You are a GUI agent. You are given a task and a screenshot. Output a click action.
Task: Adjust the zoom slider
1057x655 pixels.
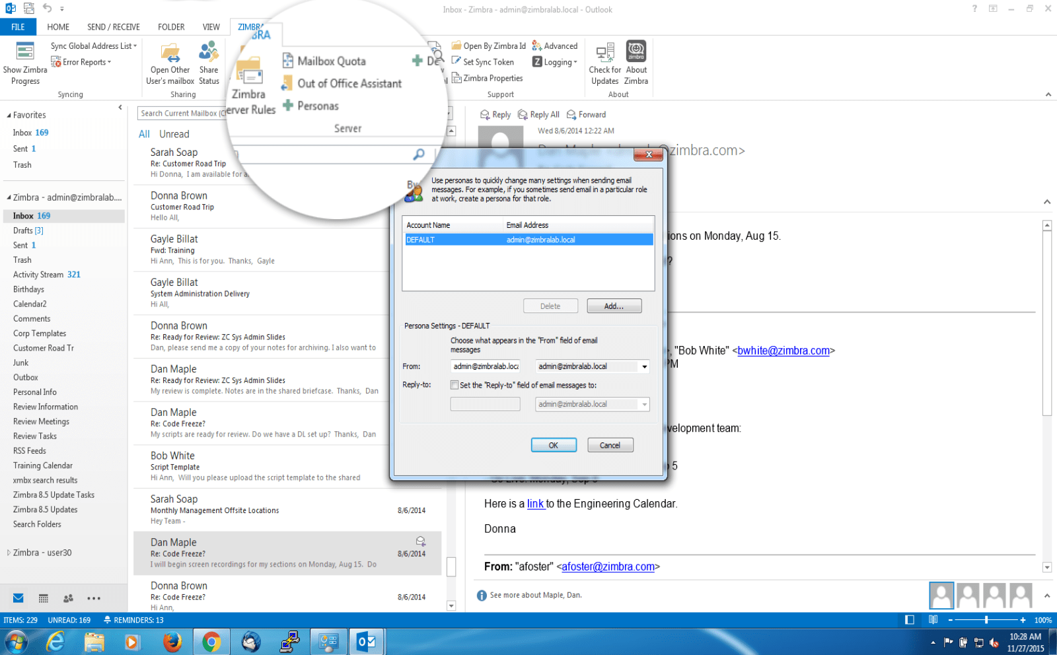pos(986,620)
